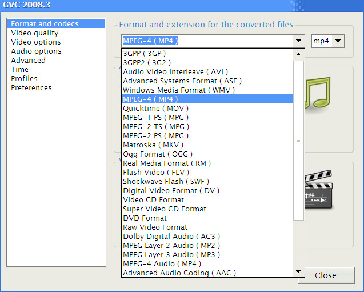Screen dimensions: 364x292
Task: Close the GVC settings dialog
Action: 326,275
